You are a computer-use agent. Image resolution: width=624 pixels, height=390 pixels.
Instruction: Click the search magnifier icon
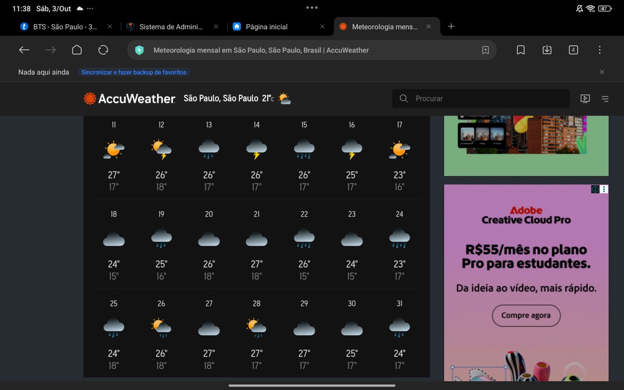pyautogui.click(x=404, y=98)
